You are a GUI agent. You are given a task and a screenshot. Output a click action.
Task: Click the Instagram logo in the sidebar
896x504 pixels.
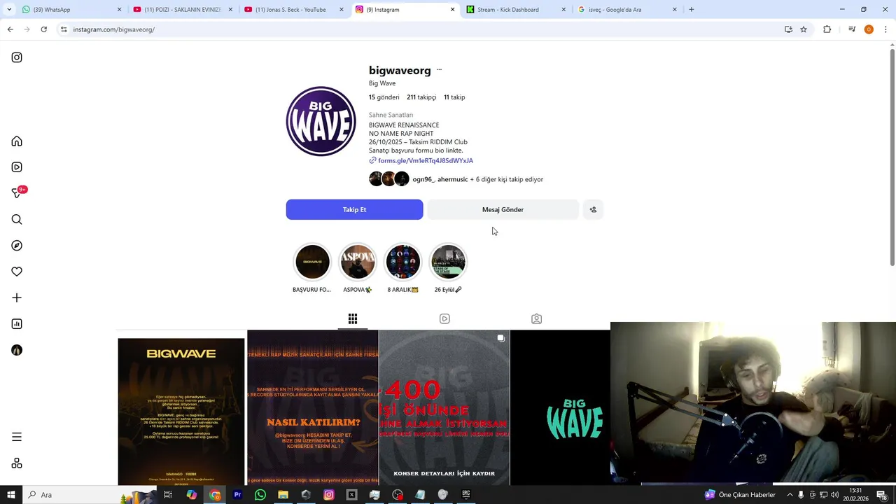17,57
